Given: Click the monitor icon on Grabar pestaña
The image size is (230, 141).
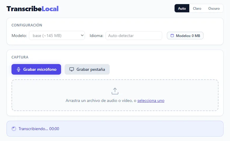Looking at the screenshot, I should point(72,69).
